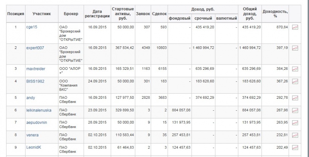
Task: Click the "Стартовые активы, руб." header
Action: [123, 14]
